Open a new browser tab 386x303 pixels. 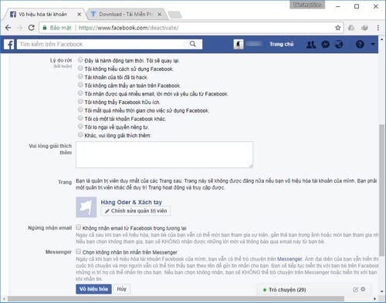tap(175, 15)
